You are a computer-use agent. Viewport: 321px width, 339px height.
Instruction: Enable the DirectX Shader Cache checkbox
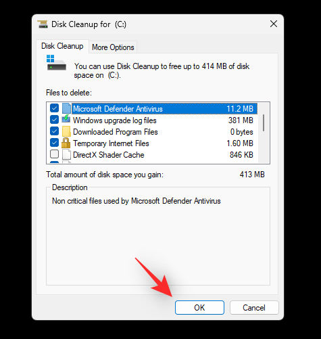pos(54,154)
